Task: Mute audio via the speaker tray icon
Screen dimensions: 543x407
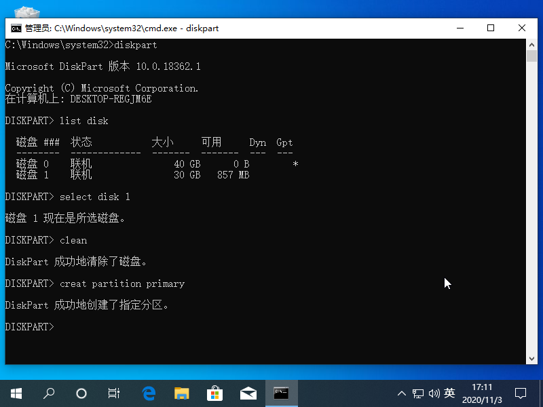Action: [434, 393]
